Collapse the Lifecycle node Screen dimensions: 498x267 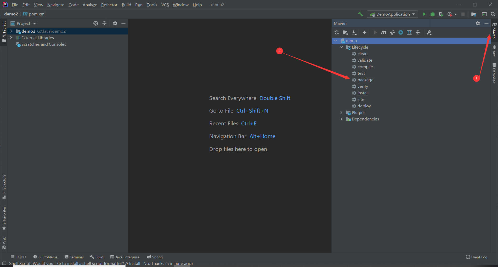pyautogui.click(x=341, y=47)
